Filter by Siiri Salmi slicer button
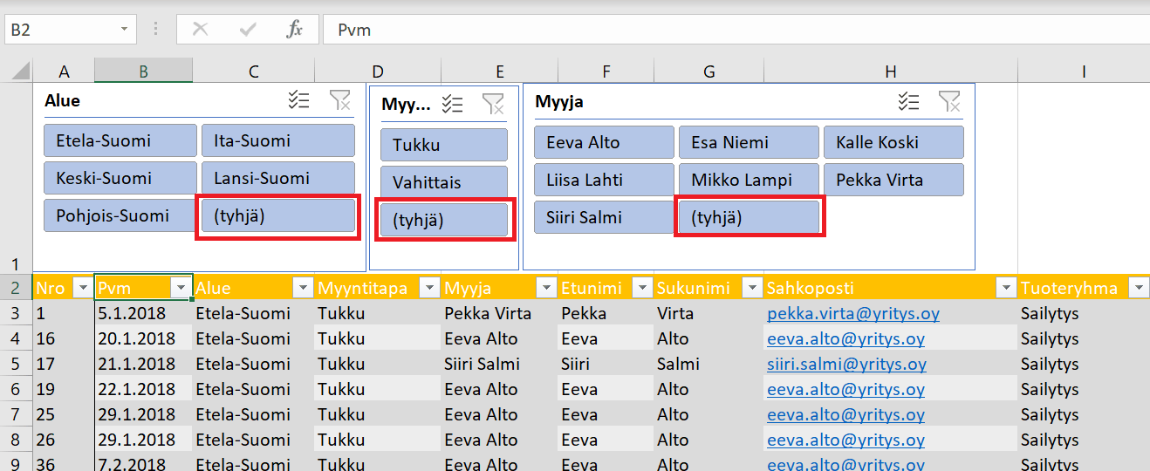Viewport: 1150px width, 471px height. point(604,217)
